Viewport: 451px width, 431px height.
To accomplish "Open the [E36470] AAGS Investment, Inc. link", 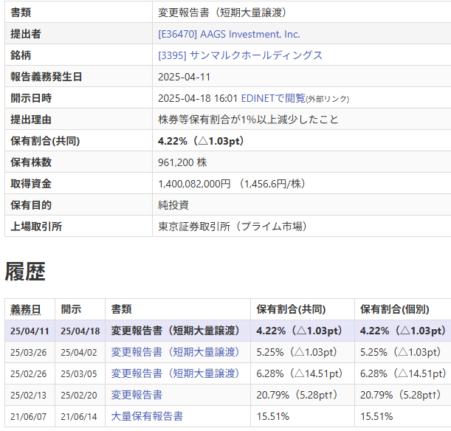I will point(229,34).
